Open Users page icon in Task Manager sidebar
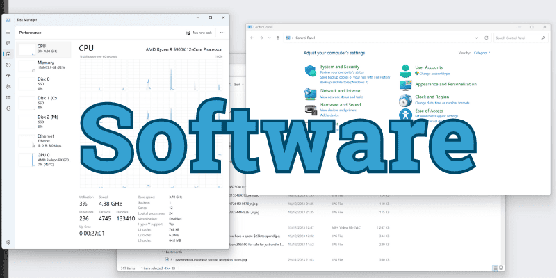The width and height of the screenshot is (556, 278). [8, 86]
